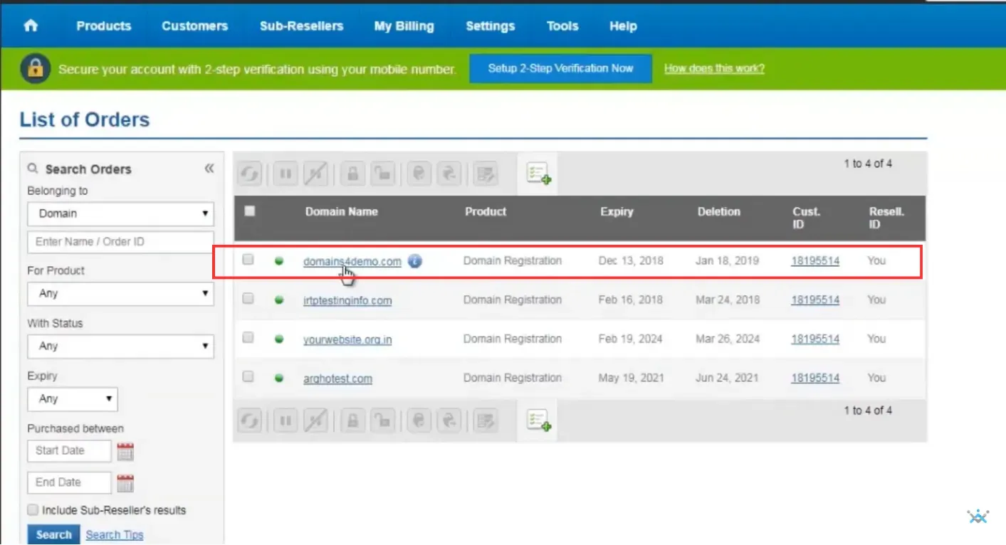Select the checkbox for irtptestinginfo.com
Image resolution: width=1006 pixels, height=545 pixels.
coord(248,299)
